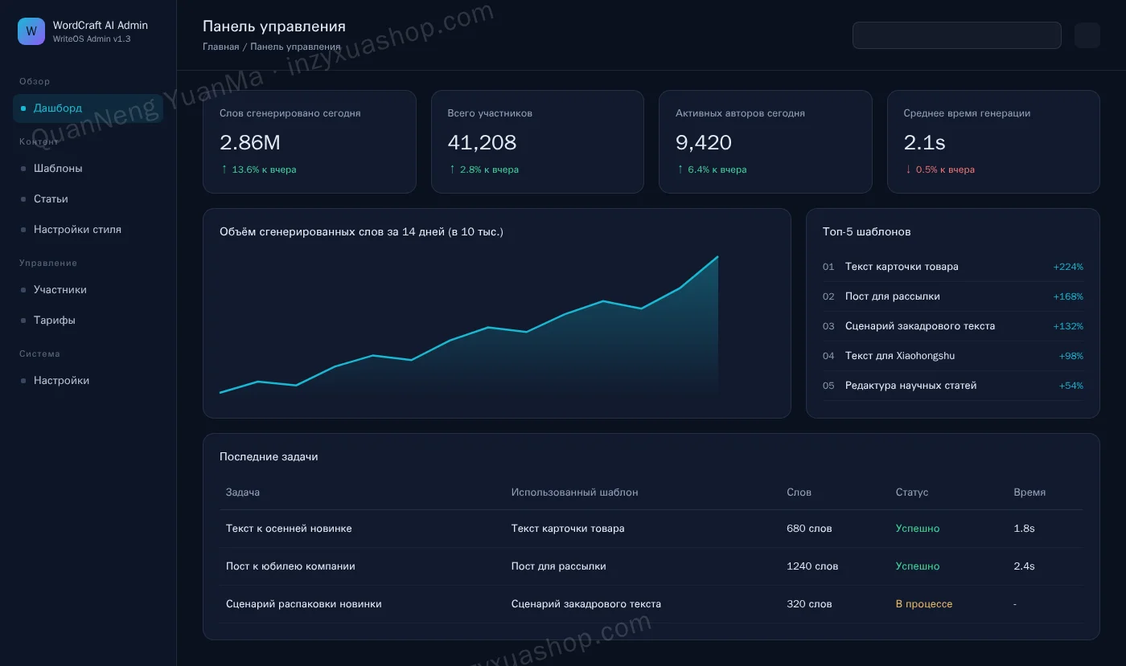Open the Тарифы sidebar item

point(88,321)
